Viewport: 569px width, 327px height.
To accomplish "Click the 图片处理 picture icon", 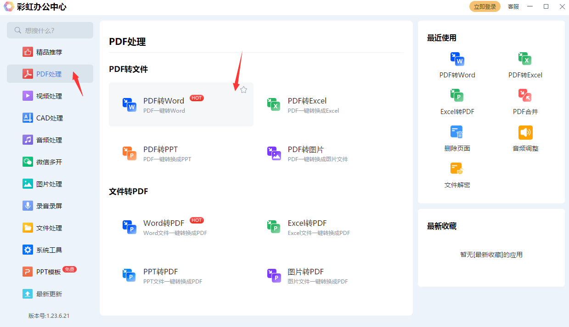I will point(28,184).
